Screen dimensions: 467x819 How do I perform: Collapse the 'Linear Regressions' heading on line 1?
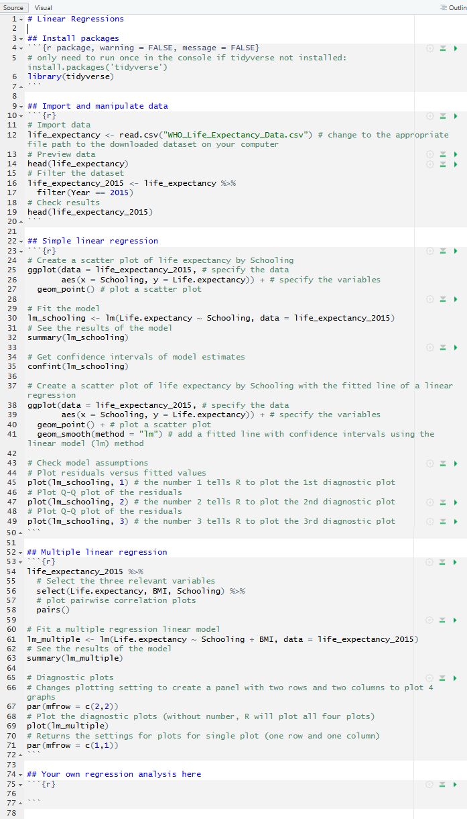tap(21, 19)
